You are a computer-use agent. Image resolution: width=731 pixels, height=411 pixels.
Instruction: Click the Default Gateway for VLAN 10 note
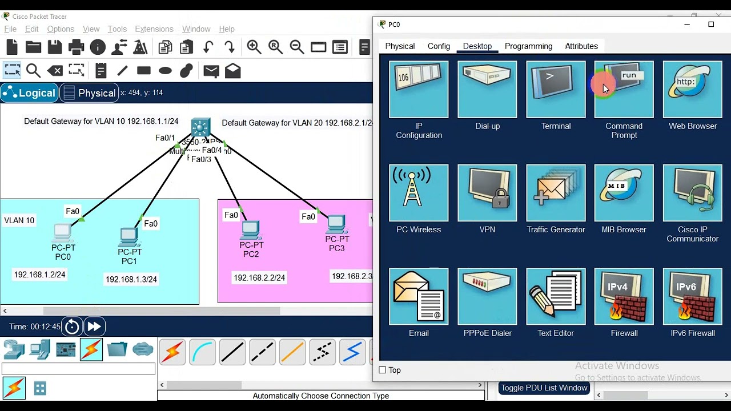click(x=101, y=122)
